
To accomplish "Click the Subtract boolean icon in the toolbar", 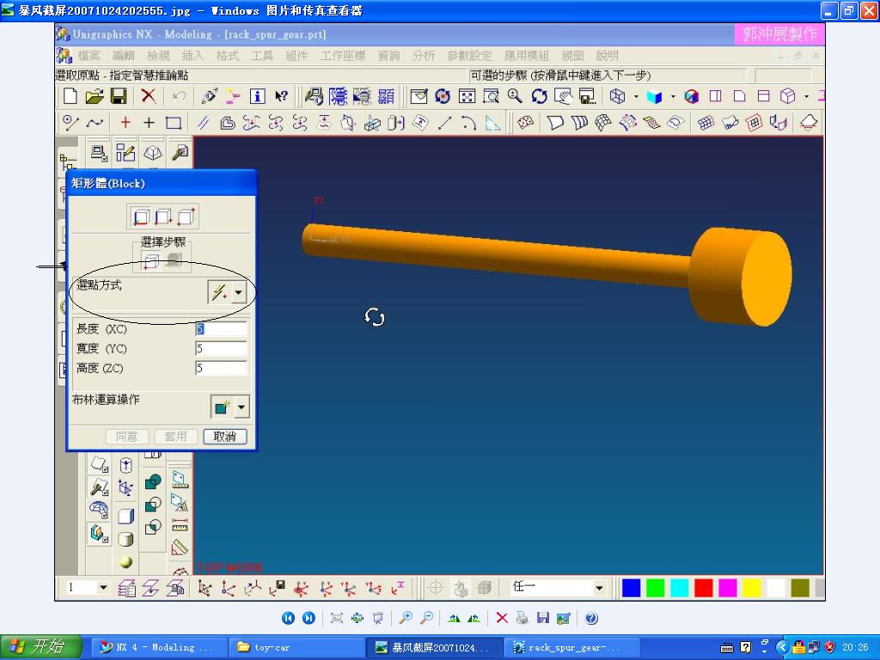I will [153, 504].
